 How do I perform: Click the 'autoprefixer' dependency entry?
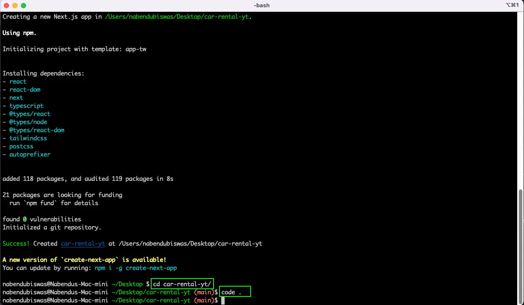[x=30, y=154]
